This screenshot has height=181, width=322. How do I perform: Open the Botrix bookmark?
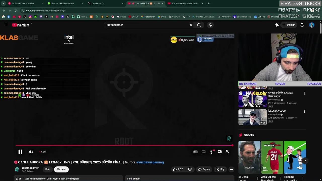121,17
